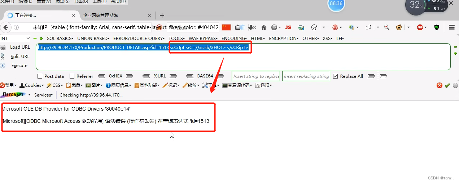Open the TOOLS HackBar menu
The width and height of the screenshot is (459, 183).
(x=176, y=38)
